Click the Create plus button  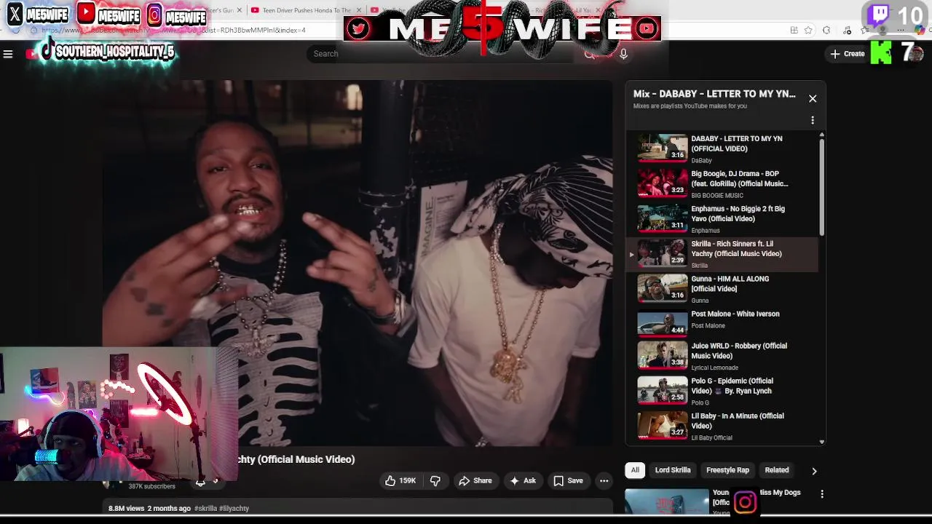click(x=847, y=54)
